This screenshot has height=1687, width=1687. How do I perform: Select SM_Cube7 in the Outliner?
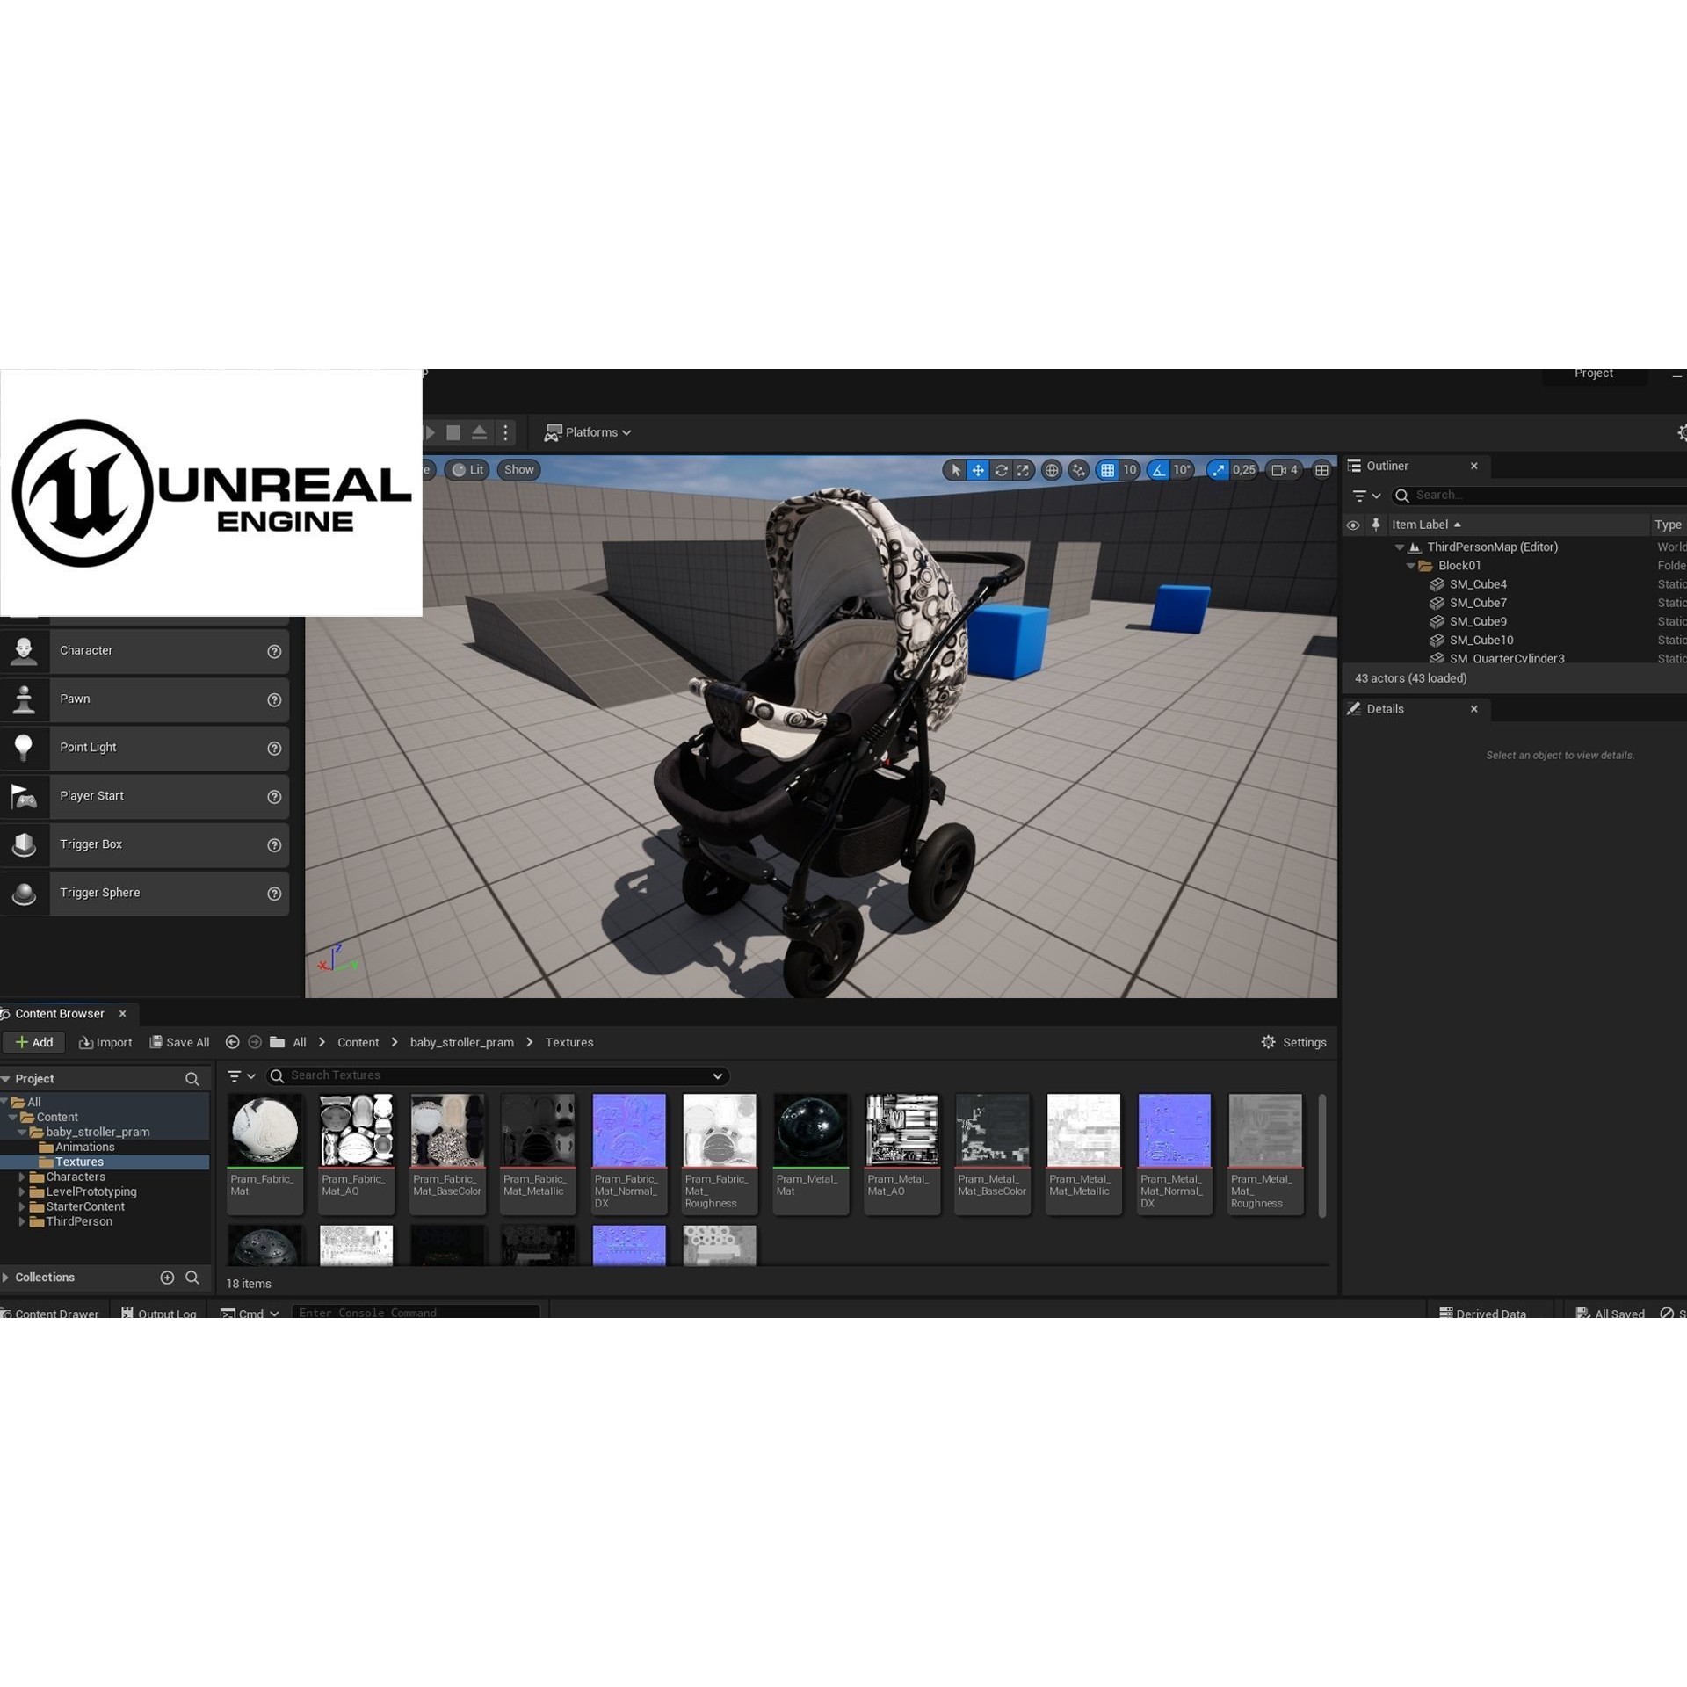(x=1478, y=603)
